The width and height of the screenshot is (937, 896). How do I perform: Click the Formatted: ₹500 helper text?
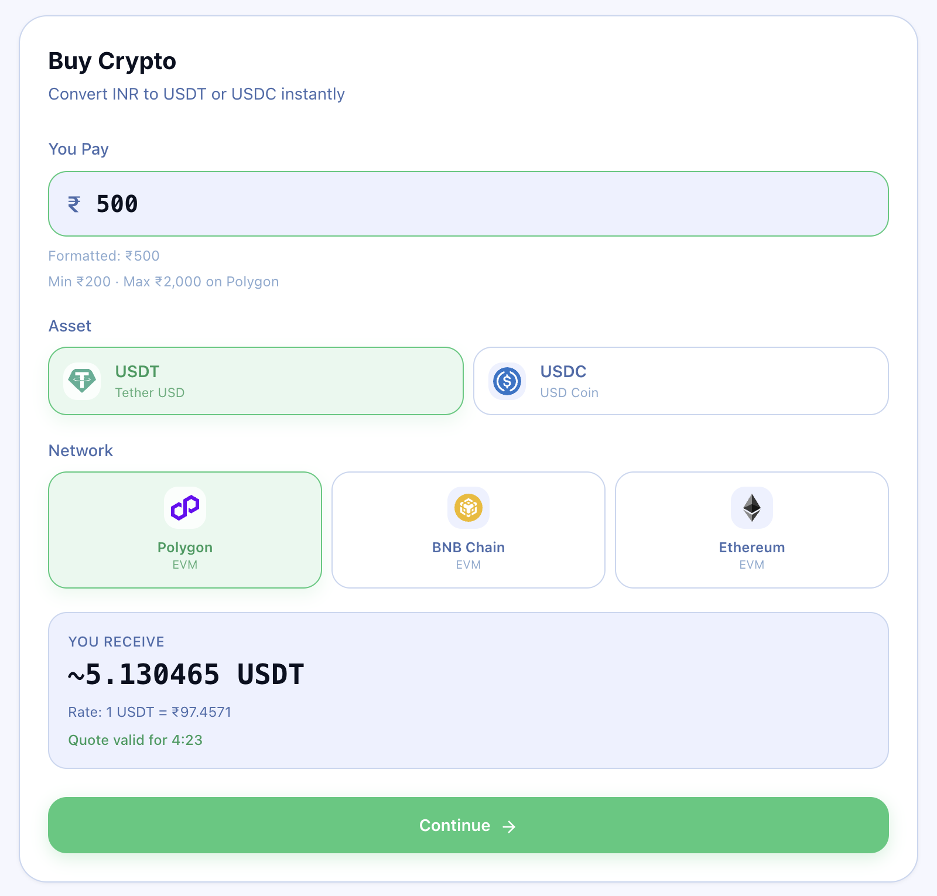click(104, 256)
